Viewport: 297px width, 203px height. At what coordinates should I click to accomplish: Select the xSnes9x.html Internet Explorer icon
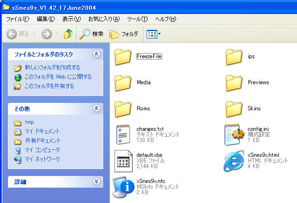(x=234, y=161)
